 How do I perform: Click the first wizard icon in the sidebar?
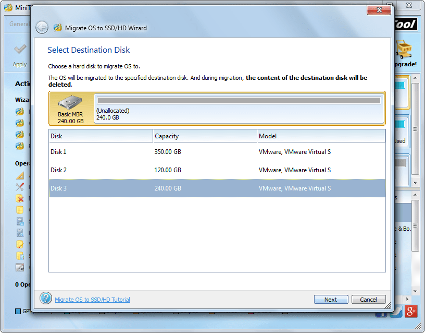[19, 111]
